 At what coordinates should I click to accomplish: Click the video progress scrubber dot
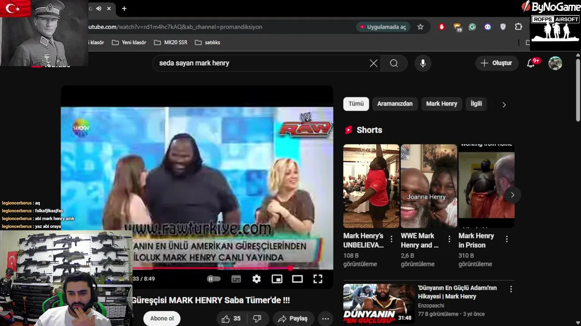pyautogui.click(x=290, y=268)
